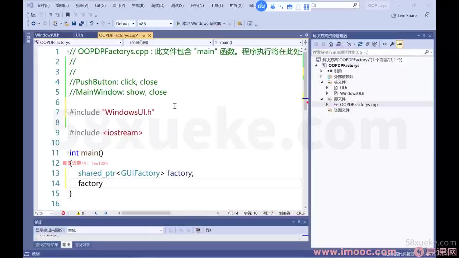The image size is (459, 258).
Task: Click the Solution Explorer search magnifier icon
Action: click(426, 52)
